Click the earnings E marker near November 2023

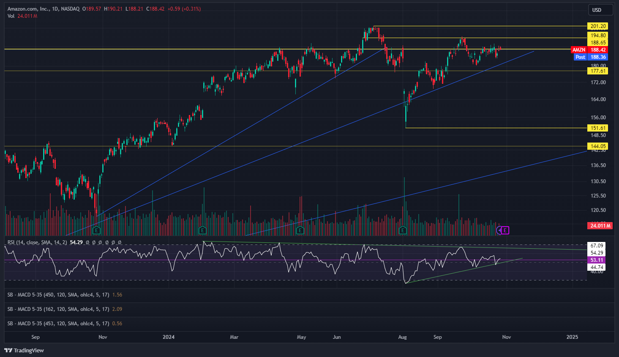(x=97, y=230)
